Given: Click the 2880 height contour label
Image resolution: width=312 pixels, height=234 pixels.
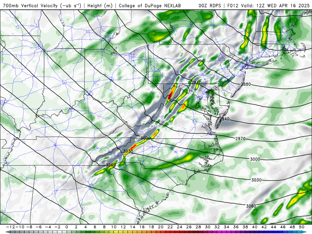Looking at the screenshot, I should [x=246, y=84].
